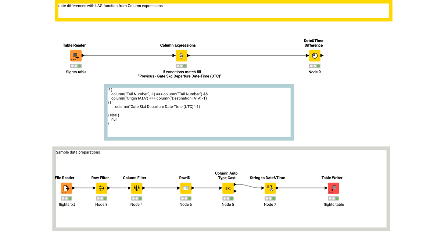Select the File Reader node icon

pyautogui.click(x=67, y=188)
